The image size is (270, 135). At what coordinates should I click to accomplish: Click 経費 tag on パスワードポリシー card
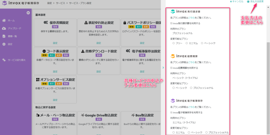click(x=145, y=27)
